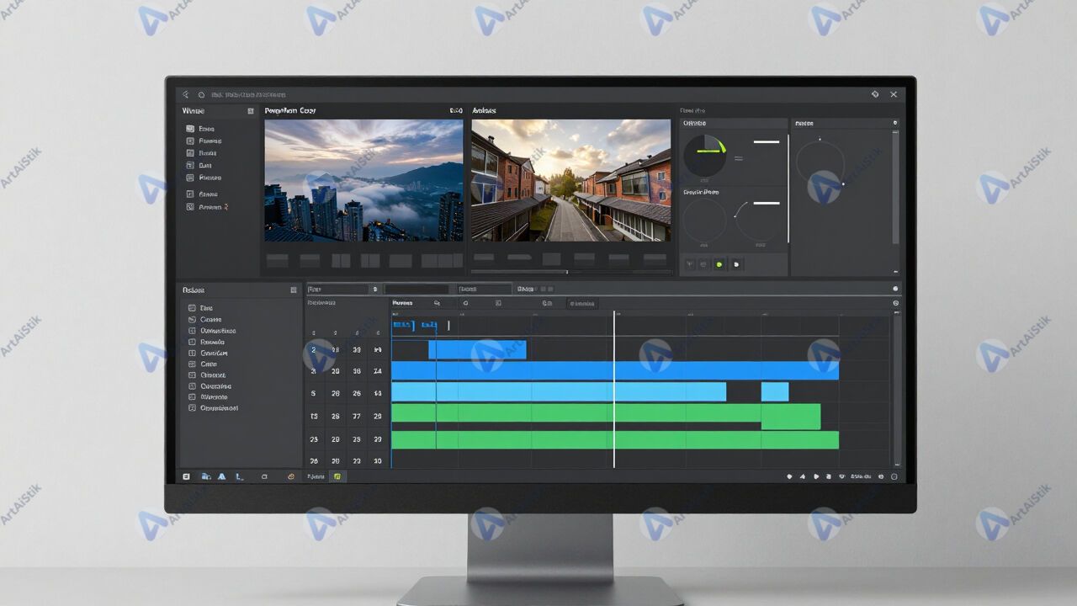Toggle the checkbox of the last top-left list item
The height and width of the screenshot is (606, 1077).
coord(190,207)
